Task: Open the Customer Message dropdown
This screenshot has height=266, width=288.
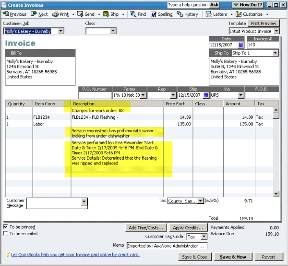Action: coord(84,202)
